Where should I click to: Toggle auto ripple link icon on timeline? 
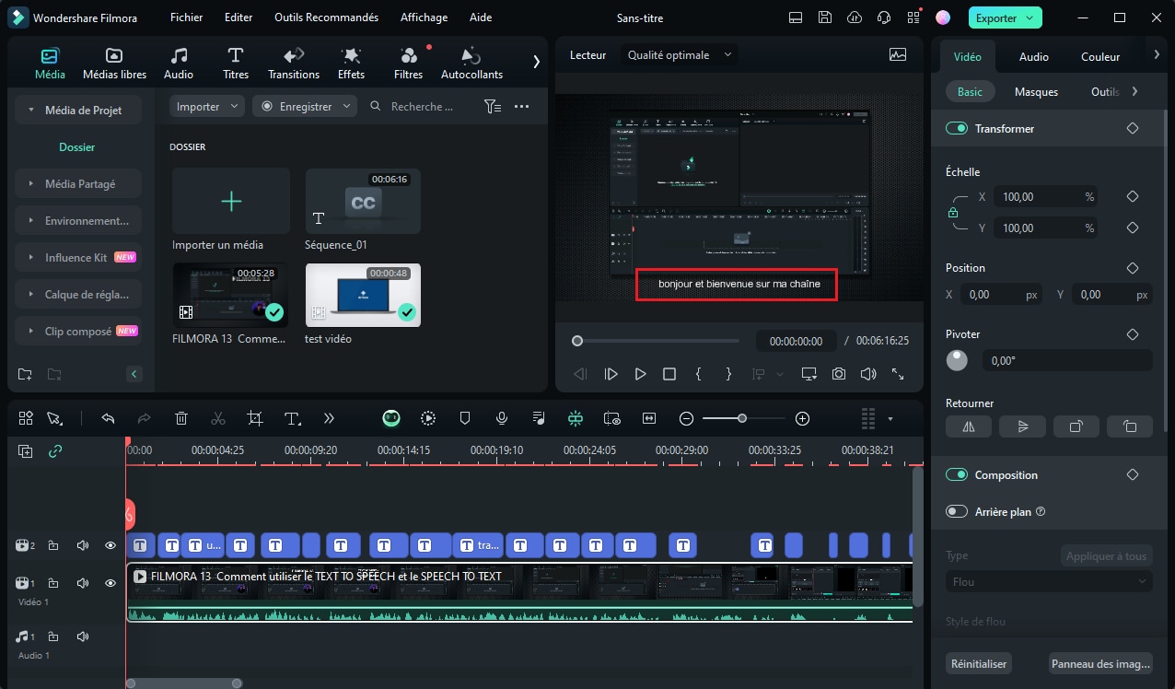[x=55, y=451]
